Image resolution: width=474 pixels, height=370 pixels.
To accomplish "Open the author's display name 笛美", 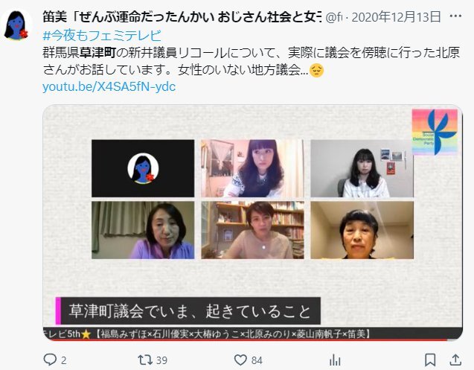I will tap(55, 17).
